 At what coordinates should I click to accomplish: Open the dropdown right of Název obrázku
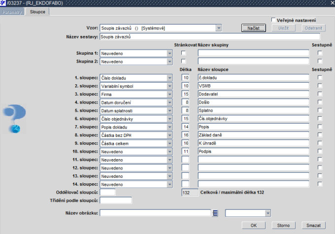pyautogui.click(x=268, y=213)
